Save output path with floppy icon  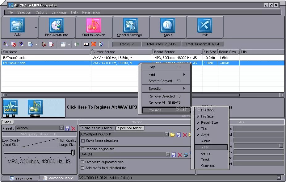click(179, 134)
